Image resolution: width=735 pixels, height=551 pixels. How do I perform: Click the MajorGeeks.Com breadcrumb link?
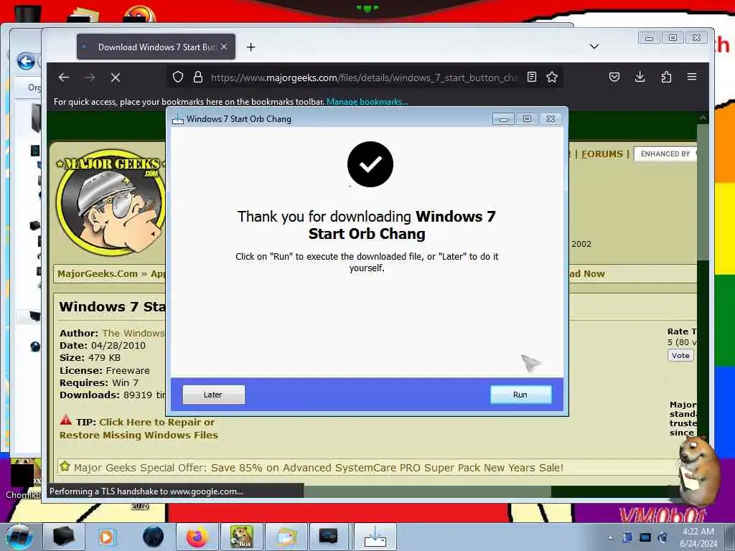pos(98,273)
